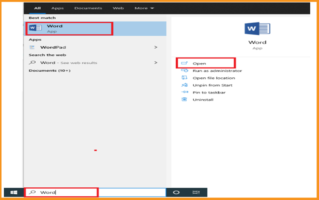The width and height of the screenshot is (319, 200).
Task: Click the Documents (10+) heading
Action: click(x=49, y=70)
